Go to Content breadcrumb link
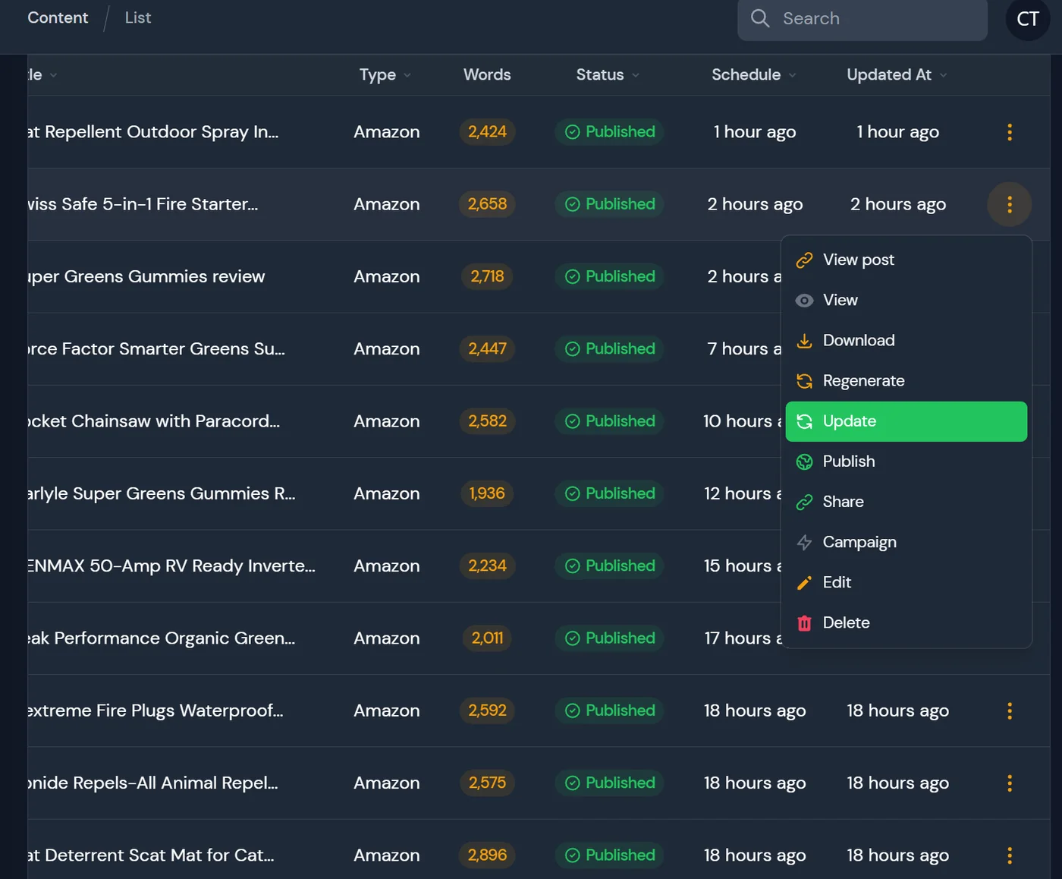The image size is (1062, 879). (x=58, y=17)
